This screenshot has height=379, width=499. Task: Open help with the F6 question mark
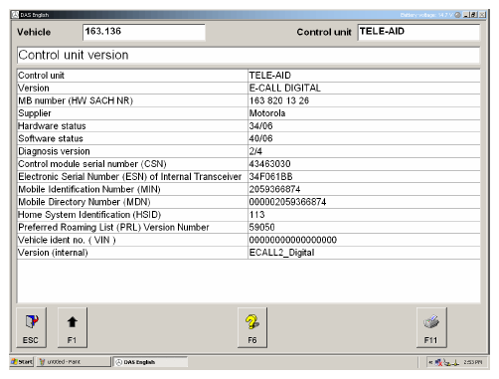pos(252,327)
